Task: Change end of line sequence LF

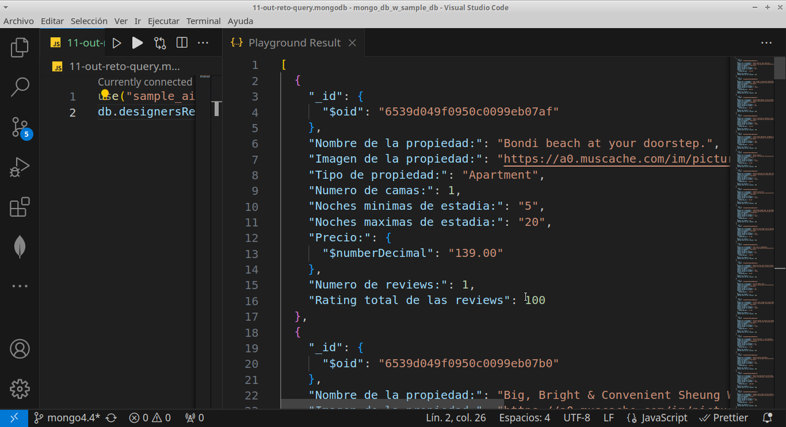Action: pyautogui.click(x=609, y=418)
